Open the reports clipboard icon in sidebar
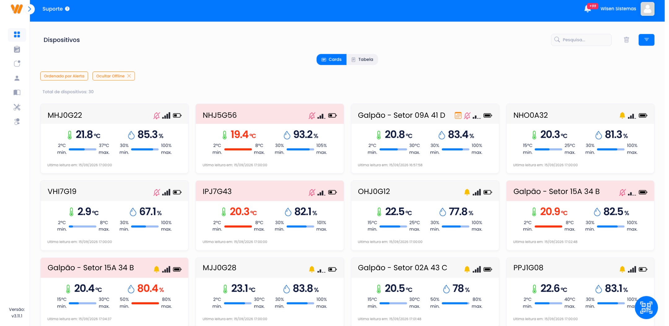Viewport: 669px width, 326px height. 17,49
